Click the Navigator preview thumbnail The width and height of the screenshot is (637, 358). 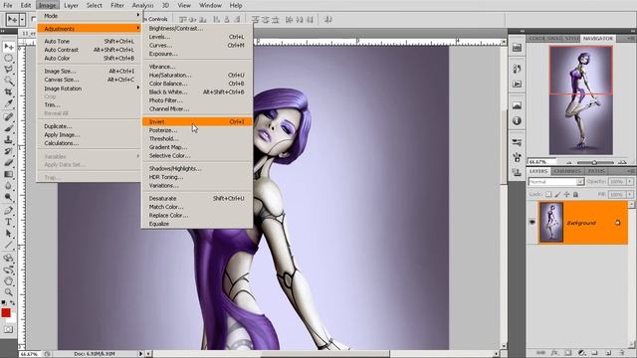(581, 99)
